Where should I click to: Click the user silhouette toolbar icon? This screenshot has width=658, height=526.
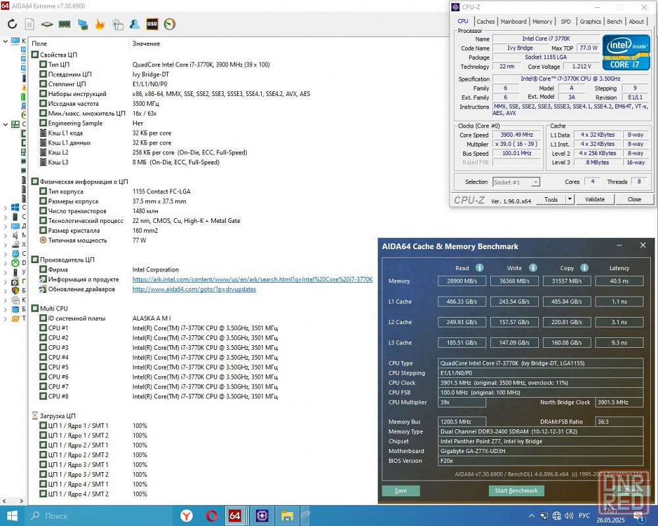pos(134,24)
